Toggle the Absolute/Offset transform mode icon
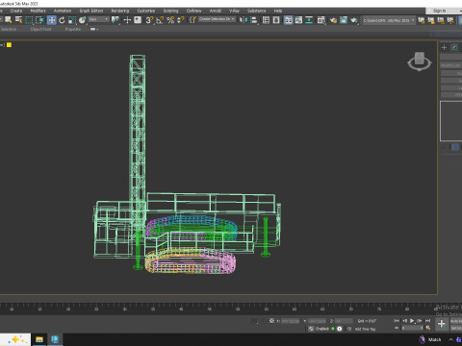Screen dimensions: 462x346 click(x=271, y=321)
